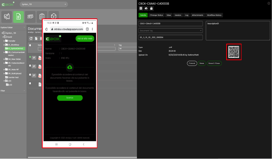Expand the 04_New folder arrow
272x159 pixels.
(x=4, y=59)
